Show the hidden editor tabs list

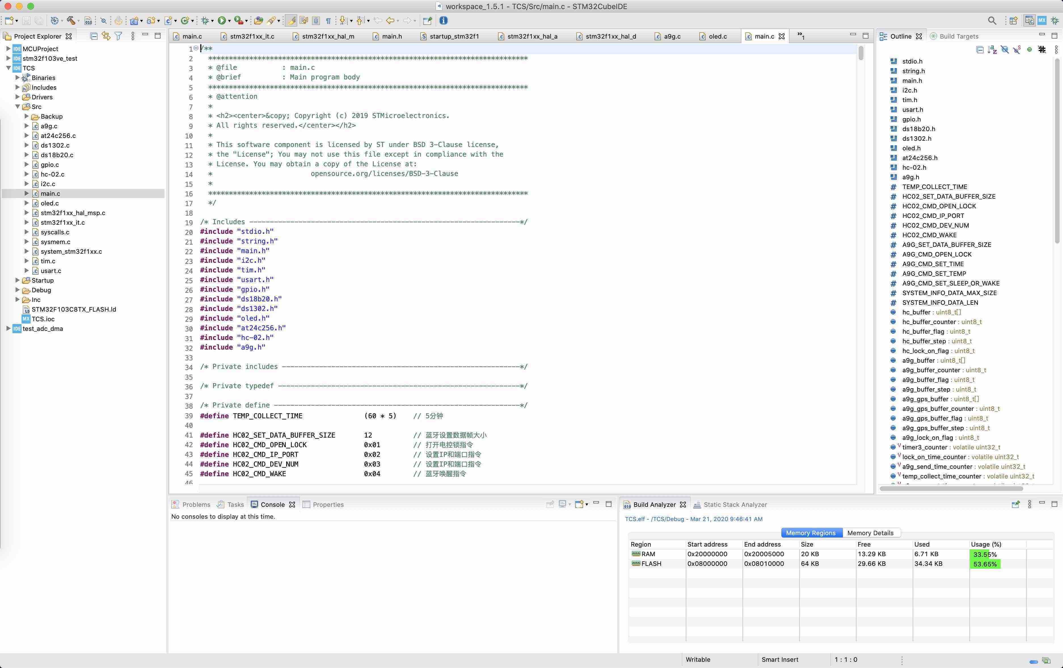coord(801,36)
